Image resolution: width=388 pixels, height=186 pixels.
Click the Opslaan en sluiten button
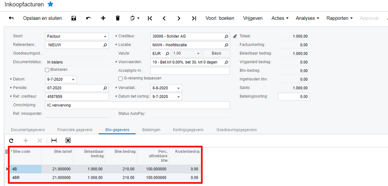click(43, 18)
